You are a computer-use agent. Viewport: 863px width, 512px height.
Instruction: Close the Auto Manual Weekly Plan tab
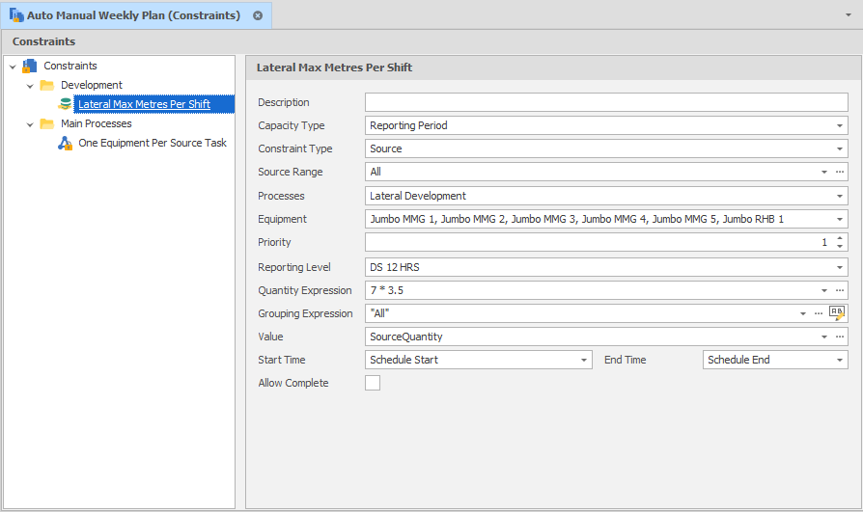click(258, 15)
